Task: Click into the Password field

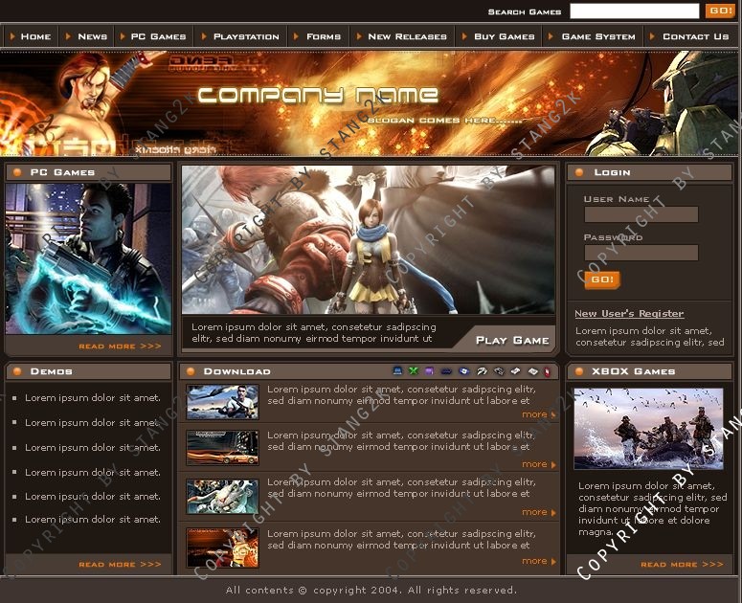Action: (641, 253)
